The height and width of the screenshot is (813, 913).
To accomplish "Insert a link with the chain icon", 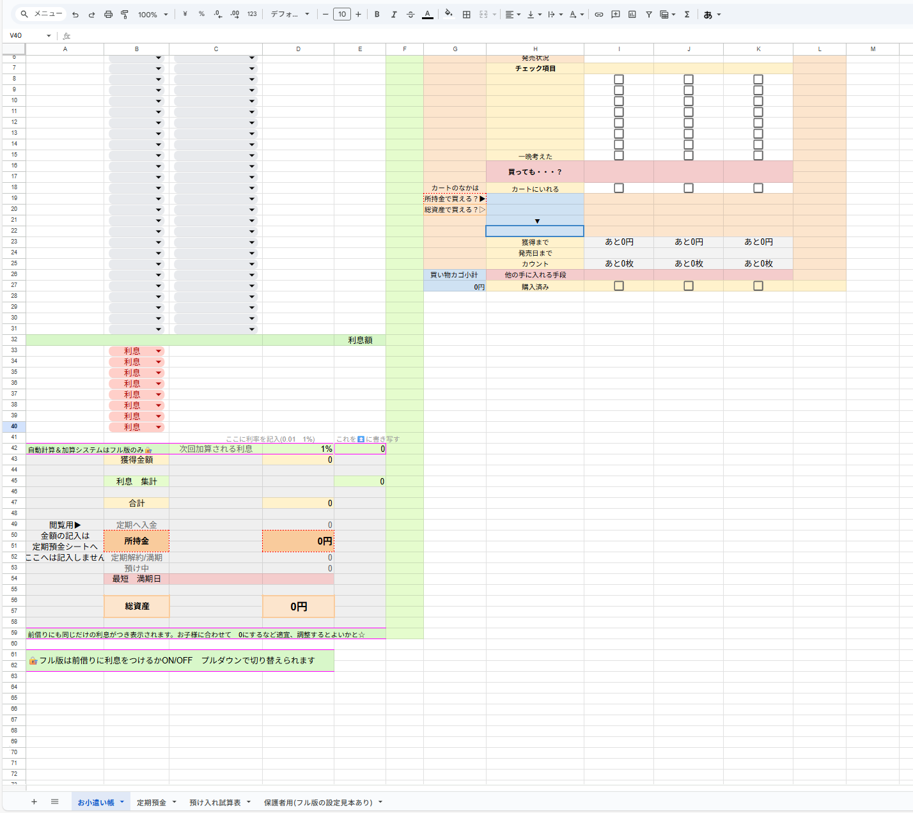I will pyautogui.click(x=599, y=15).
